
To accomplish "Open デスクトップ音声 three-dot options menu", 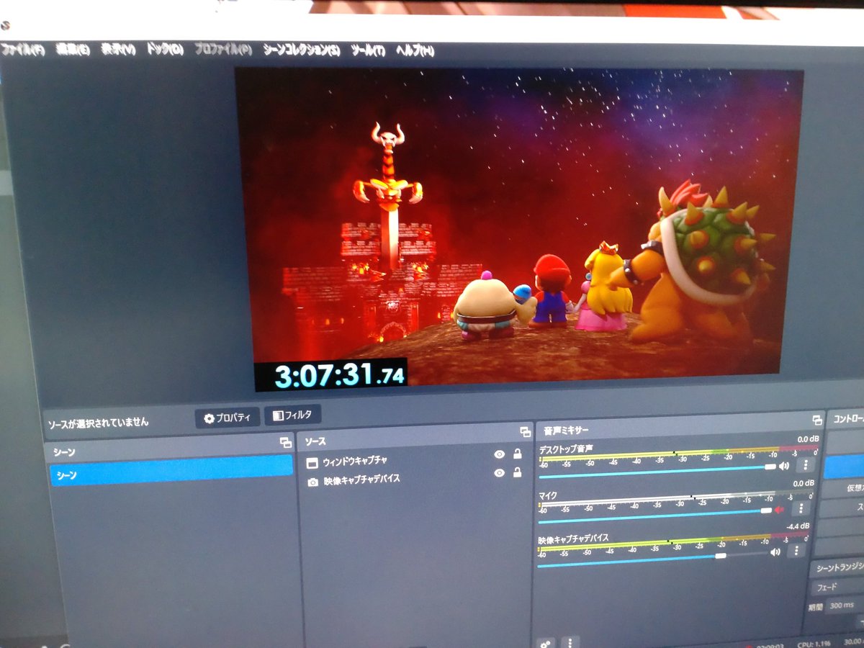I will [x=805, y=465].
